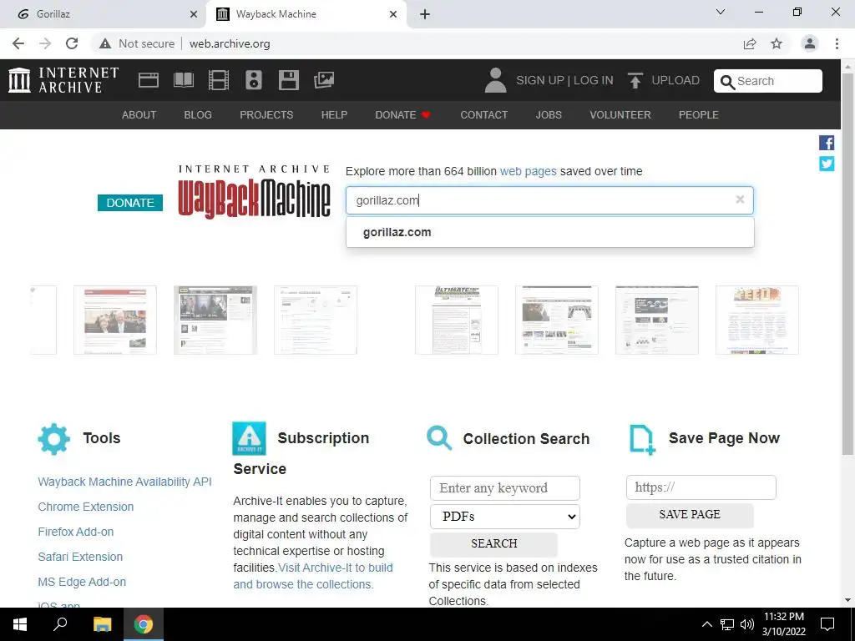This screenshot has height=641, width=855.
Task: Open the BLOG menu item
Action: pos(198,115)
